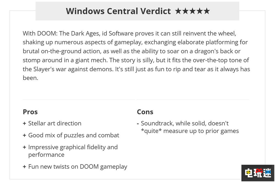
Task: Click the plus icon beside Fun new twists
Action: coord(24,167)
